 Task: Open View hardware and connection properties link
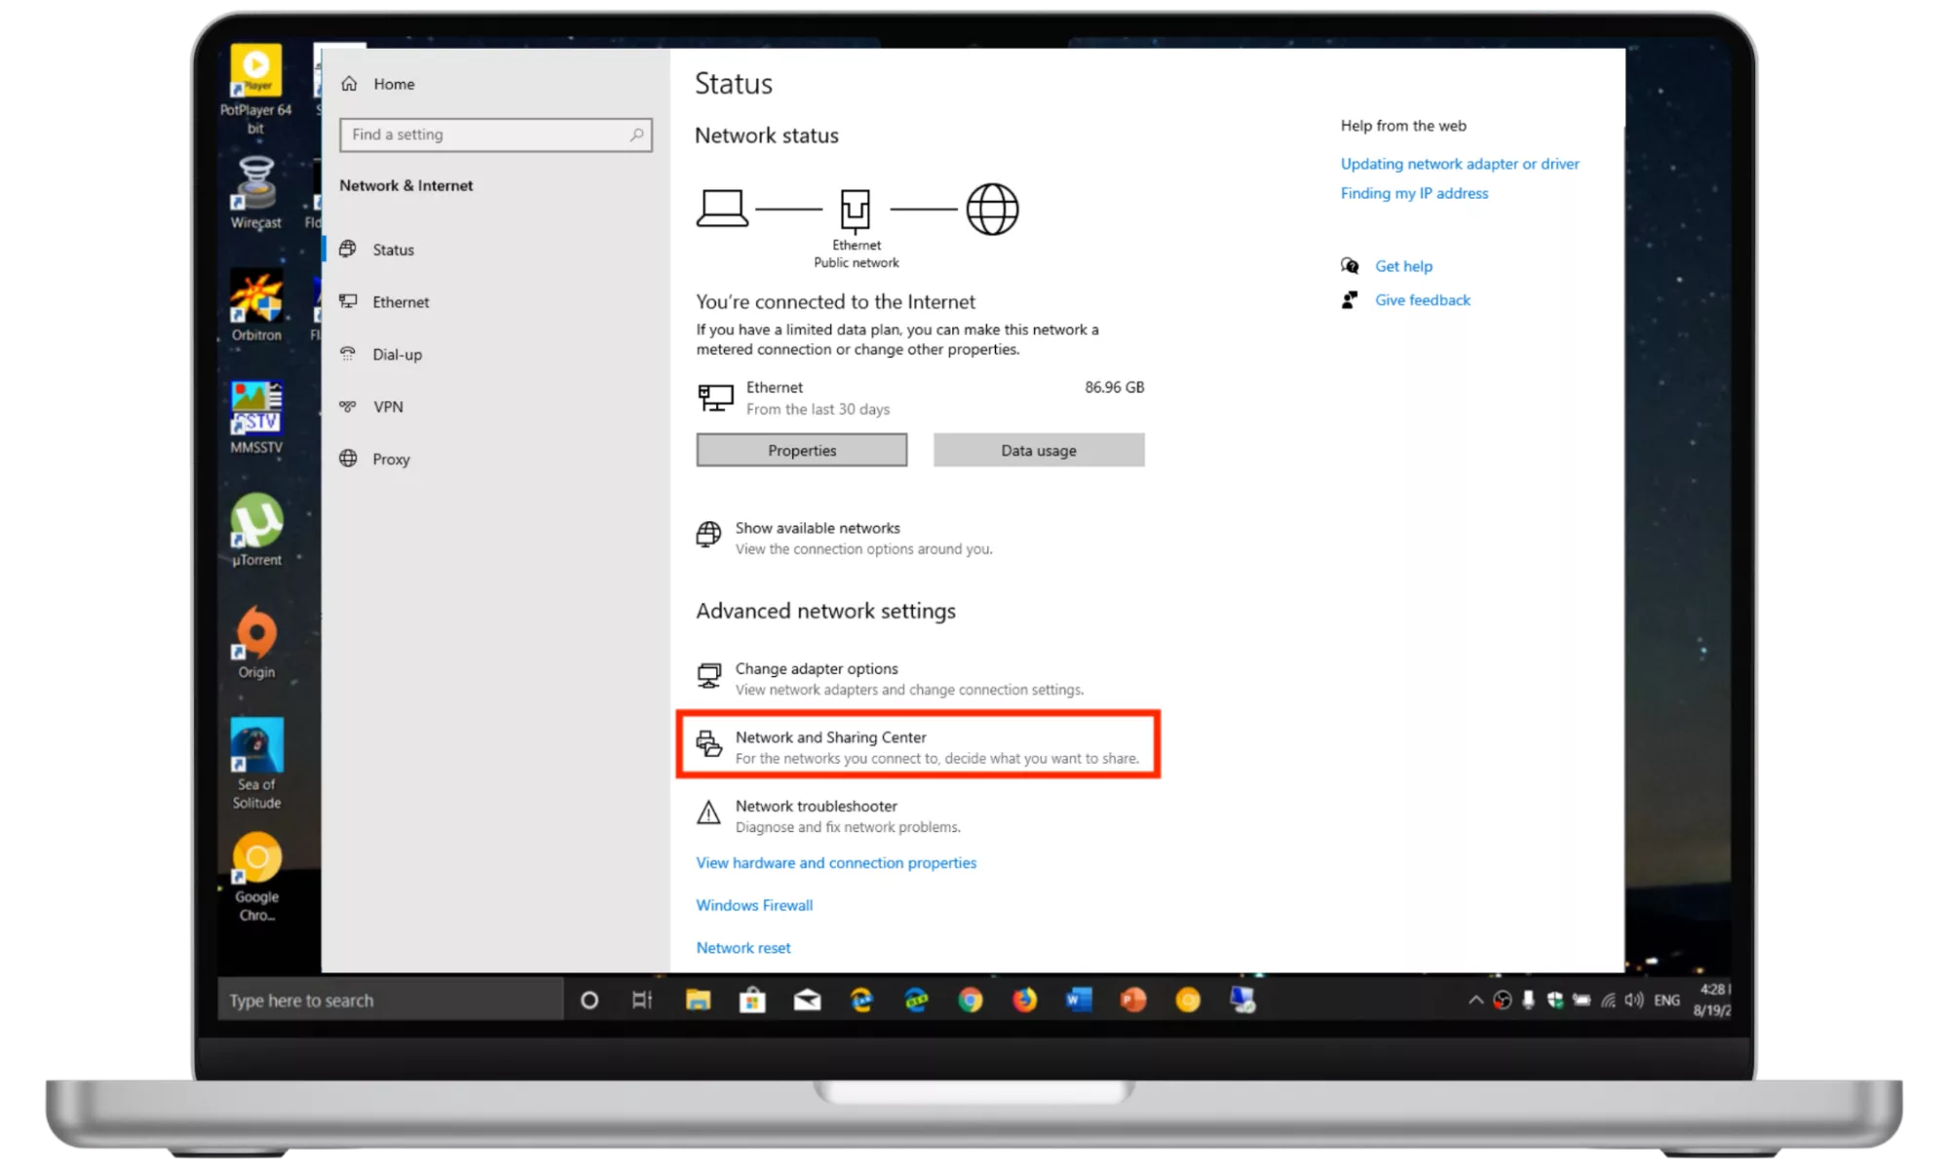coord(835,863)
